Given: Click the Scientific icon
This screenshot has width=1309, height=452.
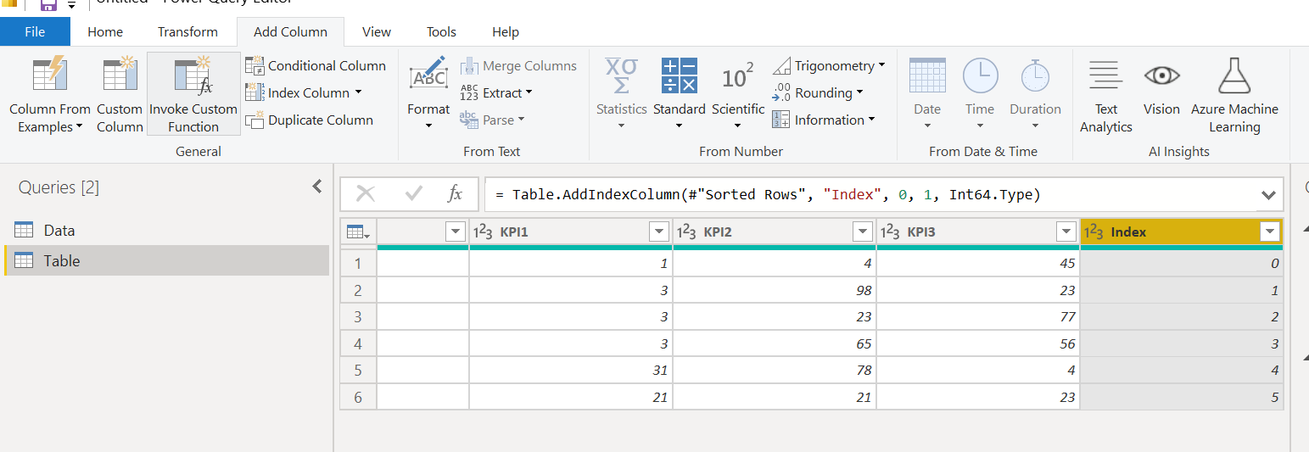Looking at the screenshot, I should coord(737,76).
